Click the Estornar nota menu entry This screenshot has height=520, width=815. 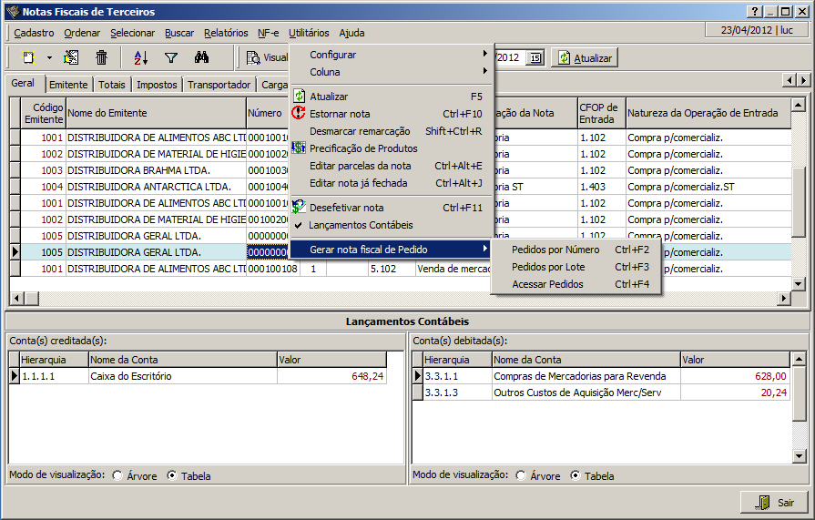[x=340, y=114]
